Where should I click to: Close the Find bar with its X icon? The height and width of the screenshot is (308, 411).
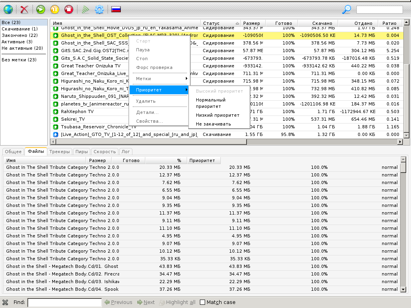pos(5,302)
